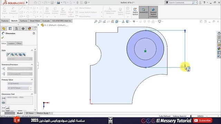221x124 pixels.
Task: Click the Print icon in the top toolbar
Action: [58, 2]
